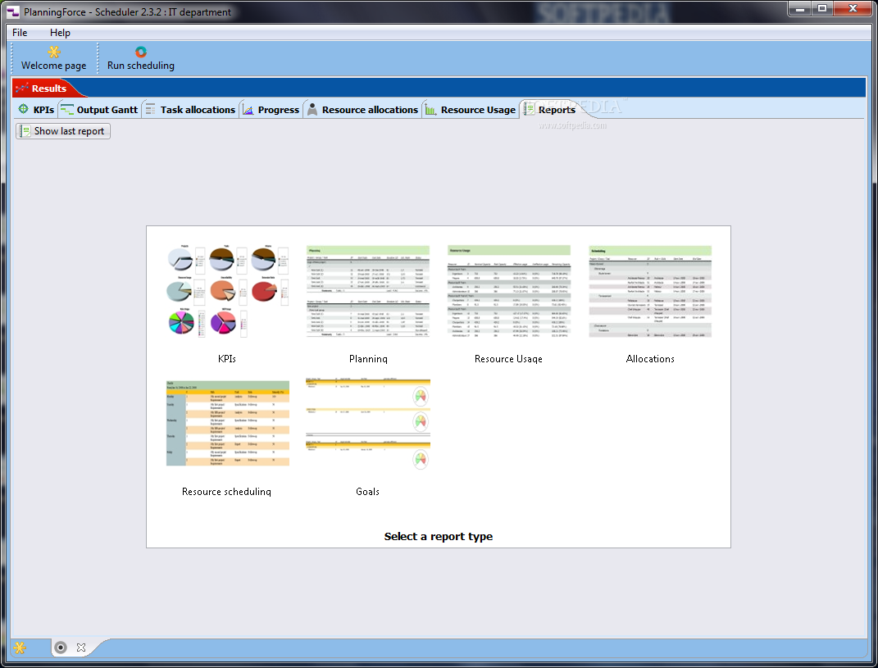Screen dimensions: 878x668
Task: Click the Welcome page star icon
Action: point(54,52)
